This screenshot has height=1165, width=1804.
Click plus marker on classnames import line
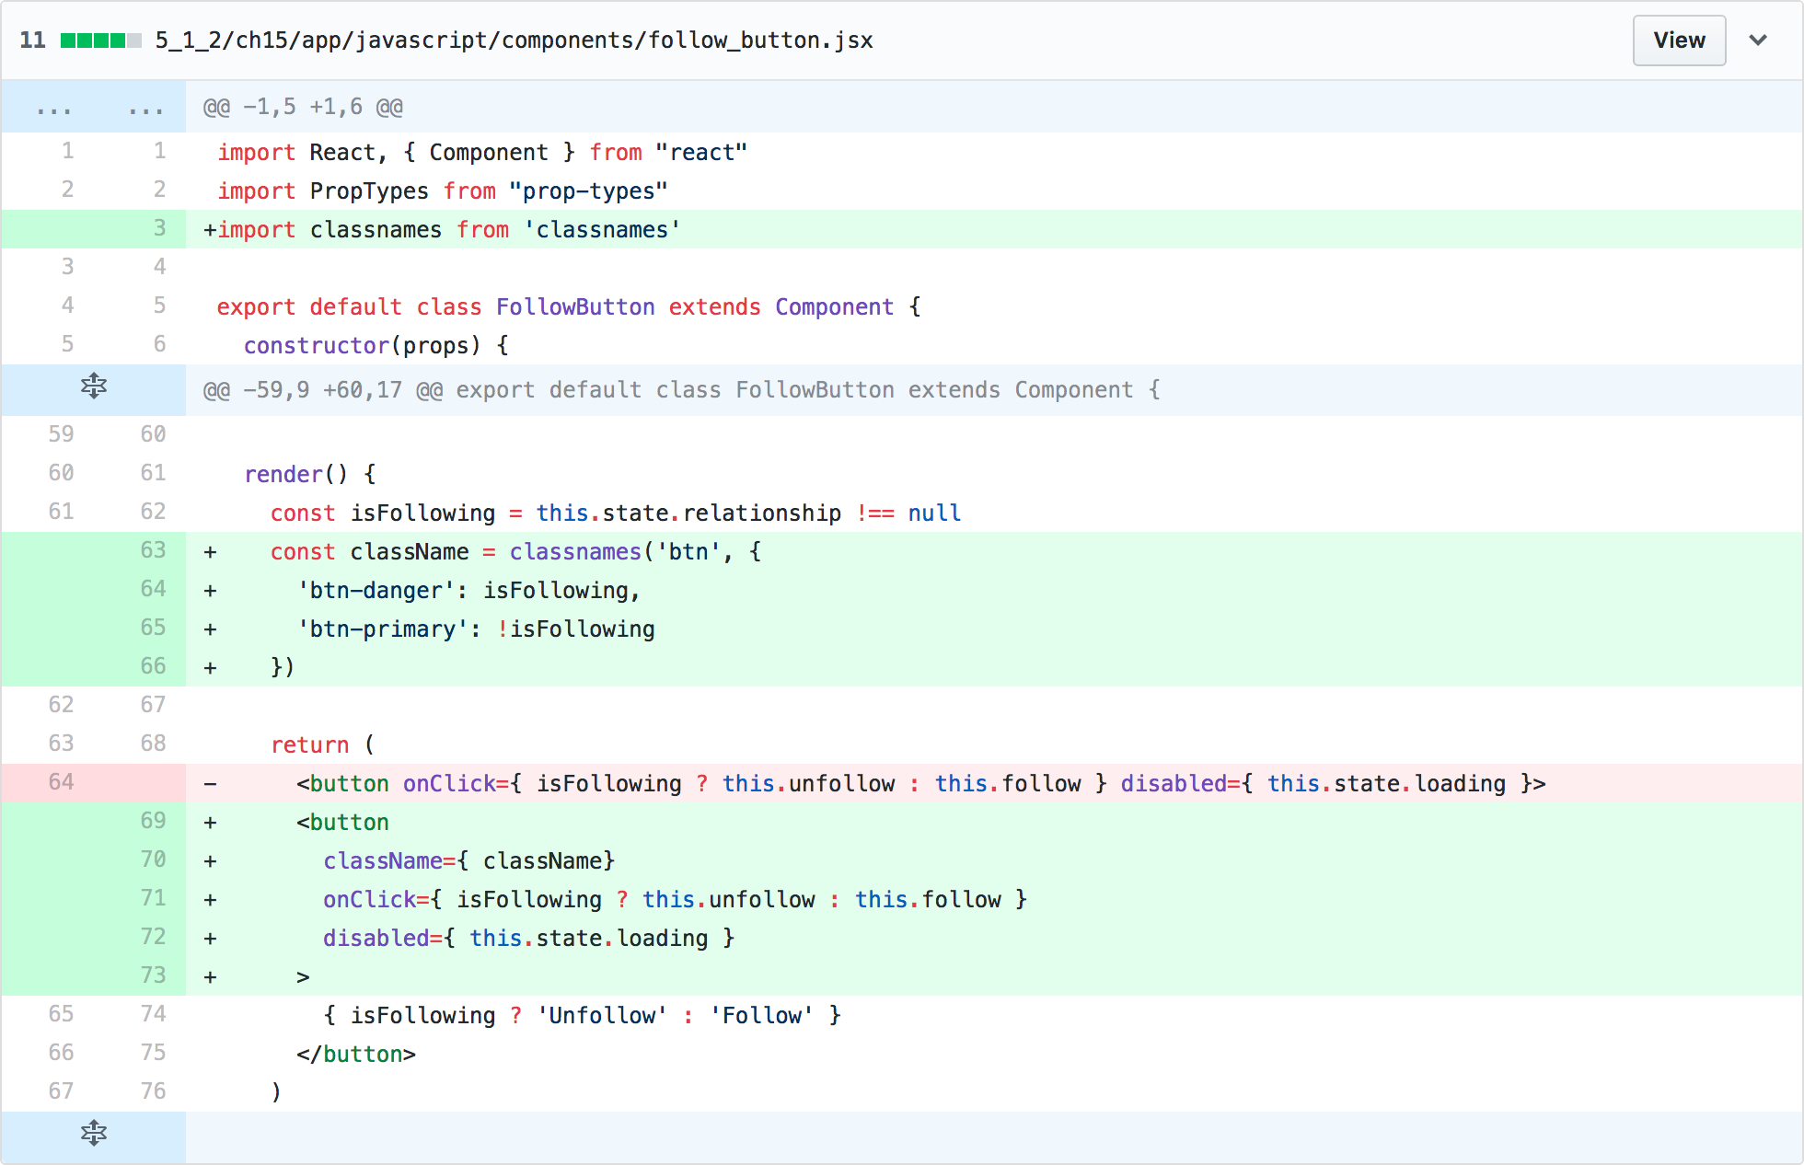coord(210,230)
